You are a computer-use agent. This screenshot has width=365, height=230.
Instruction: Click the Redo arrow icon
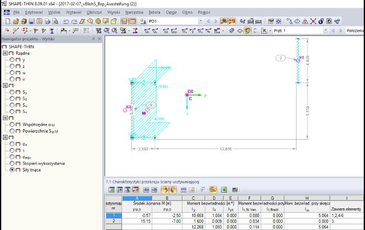[x=74, y=21]
